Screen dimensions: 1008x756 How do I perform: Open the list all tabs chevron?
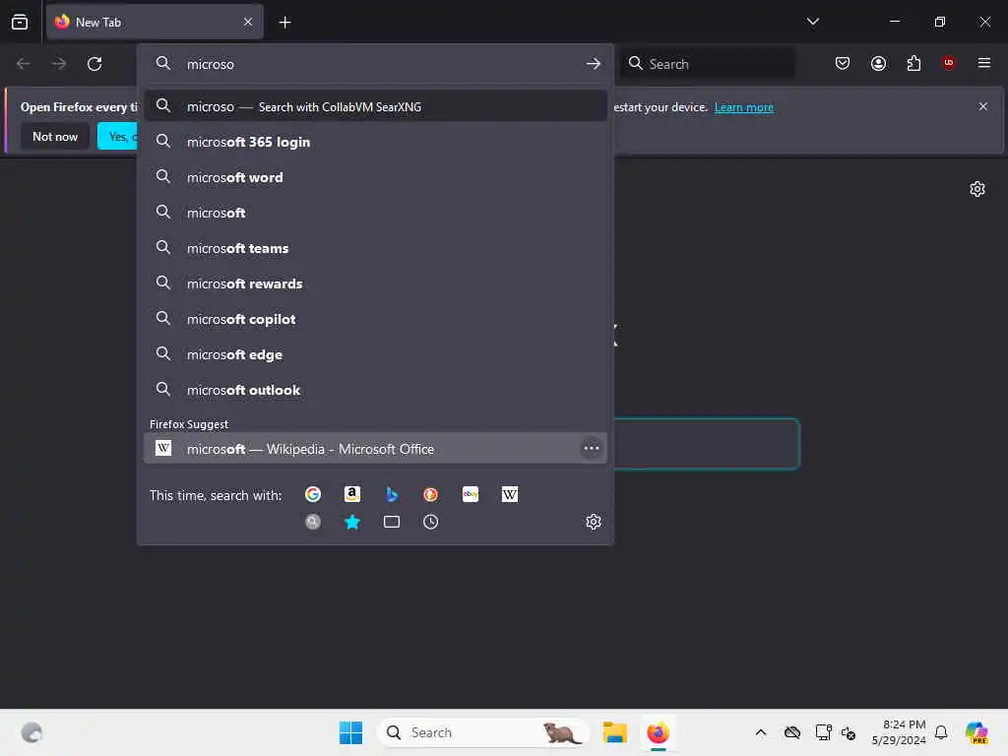tap(812, 22)
